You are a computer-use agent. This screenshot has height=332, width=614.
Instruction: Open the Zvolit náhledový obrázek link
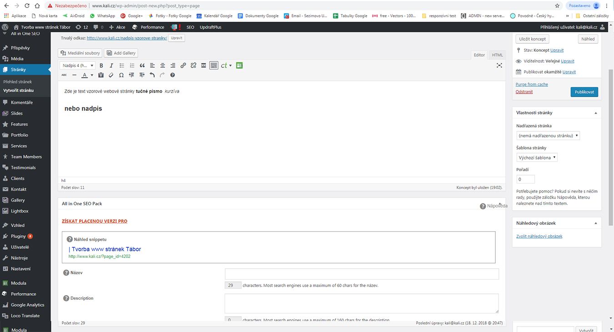[x=539, y=236]
